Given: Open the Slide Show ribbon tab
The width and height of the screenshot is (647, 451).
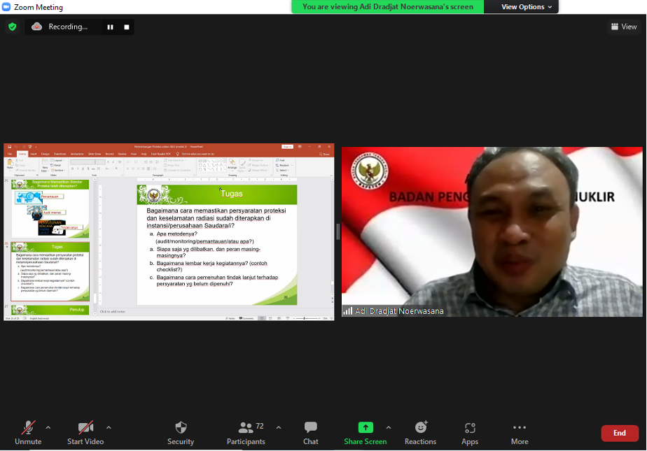Looking at the screenshot, I should pyautogui.click(x=95, y=154).
